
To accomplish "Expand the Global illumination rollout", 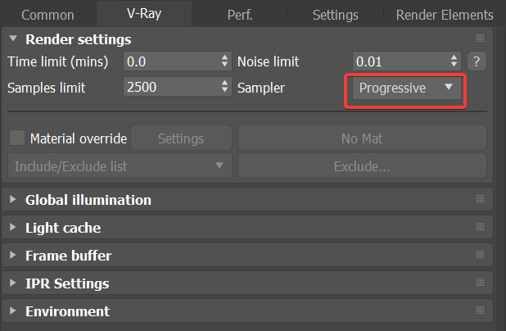I will pos(88,200).
